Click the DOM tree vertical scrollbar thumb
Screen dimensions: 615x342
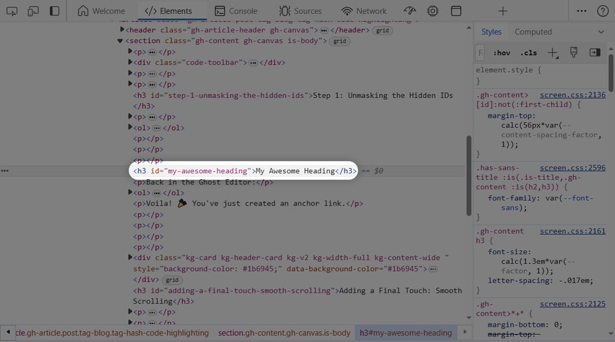(x=469, y=175)
